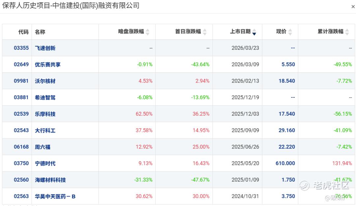
Task: Open 优乐赛共享 stock page
Action: pos(48,64)
